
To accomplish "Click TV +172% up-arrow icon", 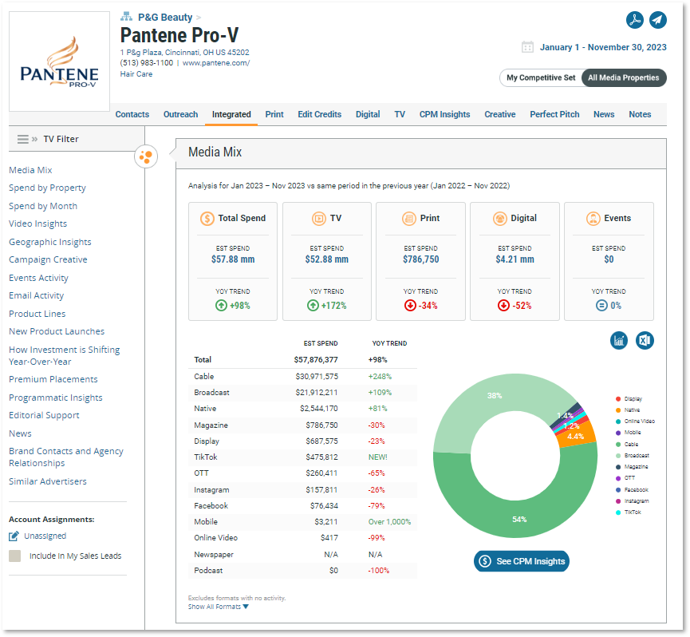I will click(x=313, y=305).
